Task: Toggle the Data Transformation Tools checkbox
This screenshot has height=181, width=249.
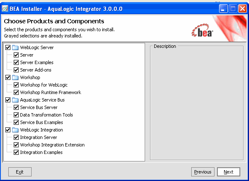Action: click(x=16, y=115)
